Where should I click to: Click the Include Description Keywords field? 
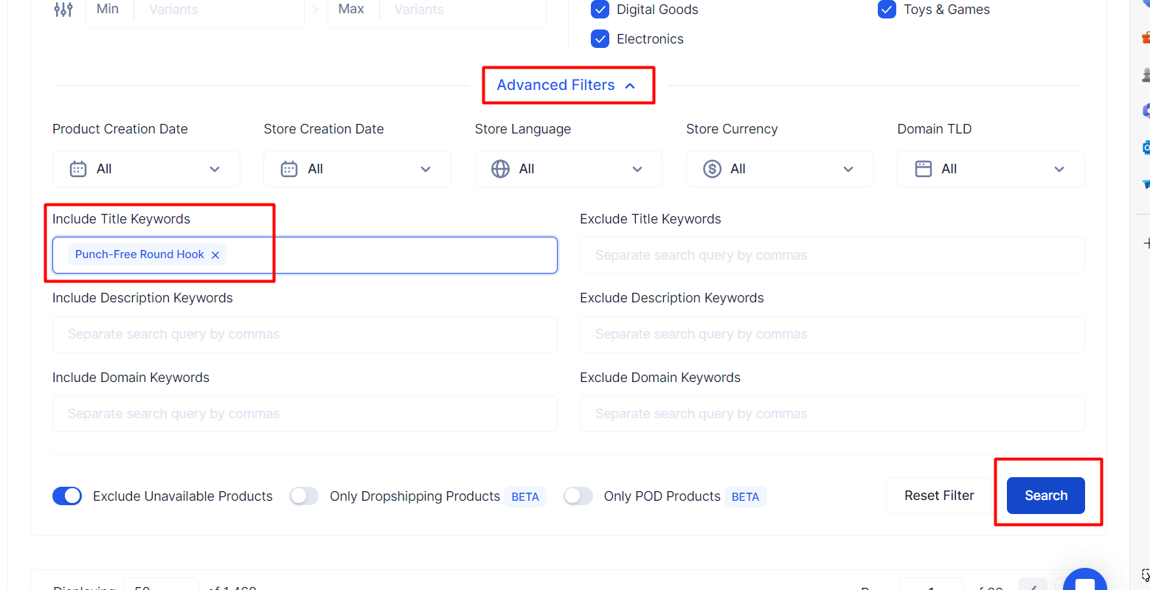point(305,335)
